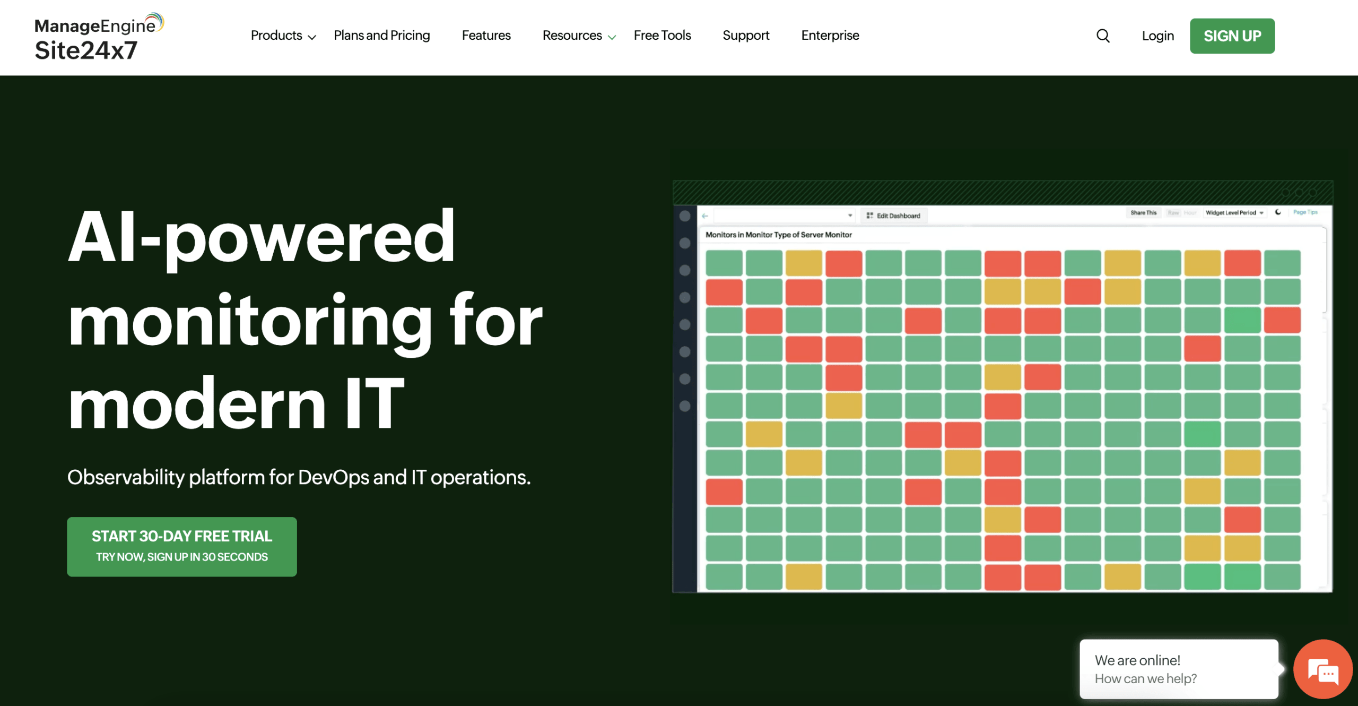
Task: Click the first red monitor tile
Action: point(843,263)
